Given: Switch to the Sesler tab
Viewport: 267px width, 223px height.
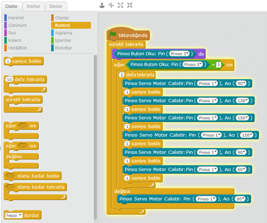Looking at the screenshot, I should [56, 6].
